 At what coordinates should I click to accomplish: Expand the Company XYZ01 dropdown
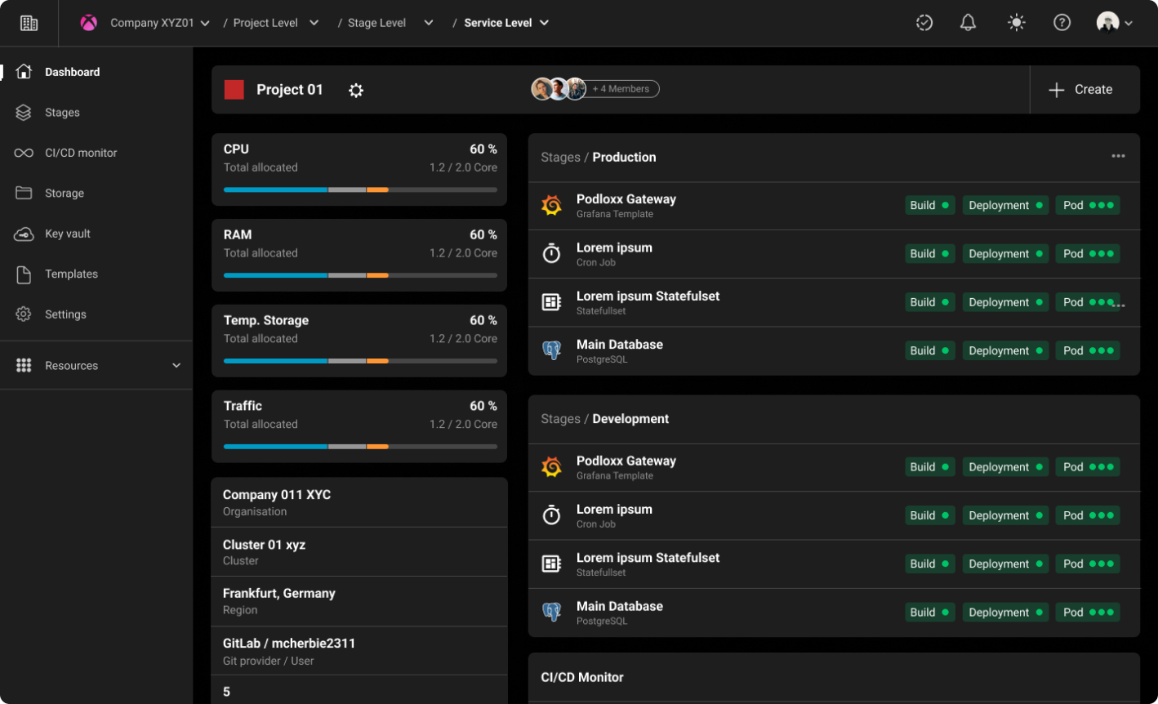(205, 23)
